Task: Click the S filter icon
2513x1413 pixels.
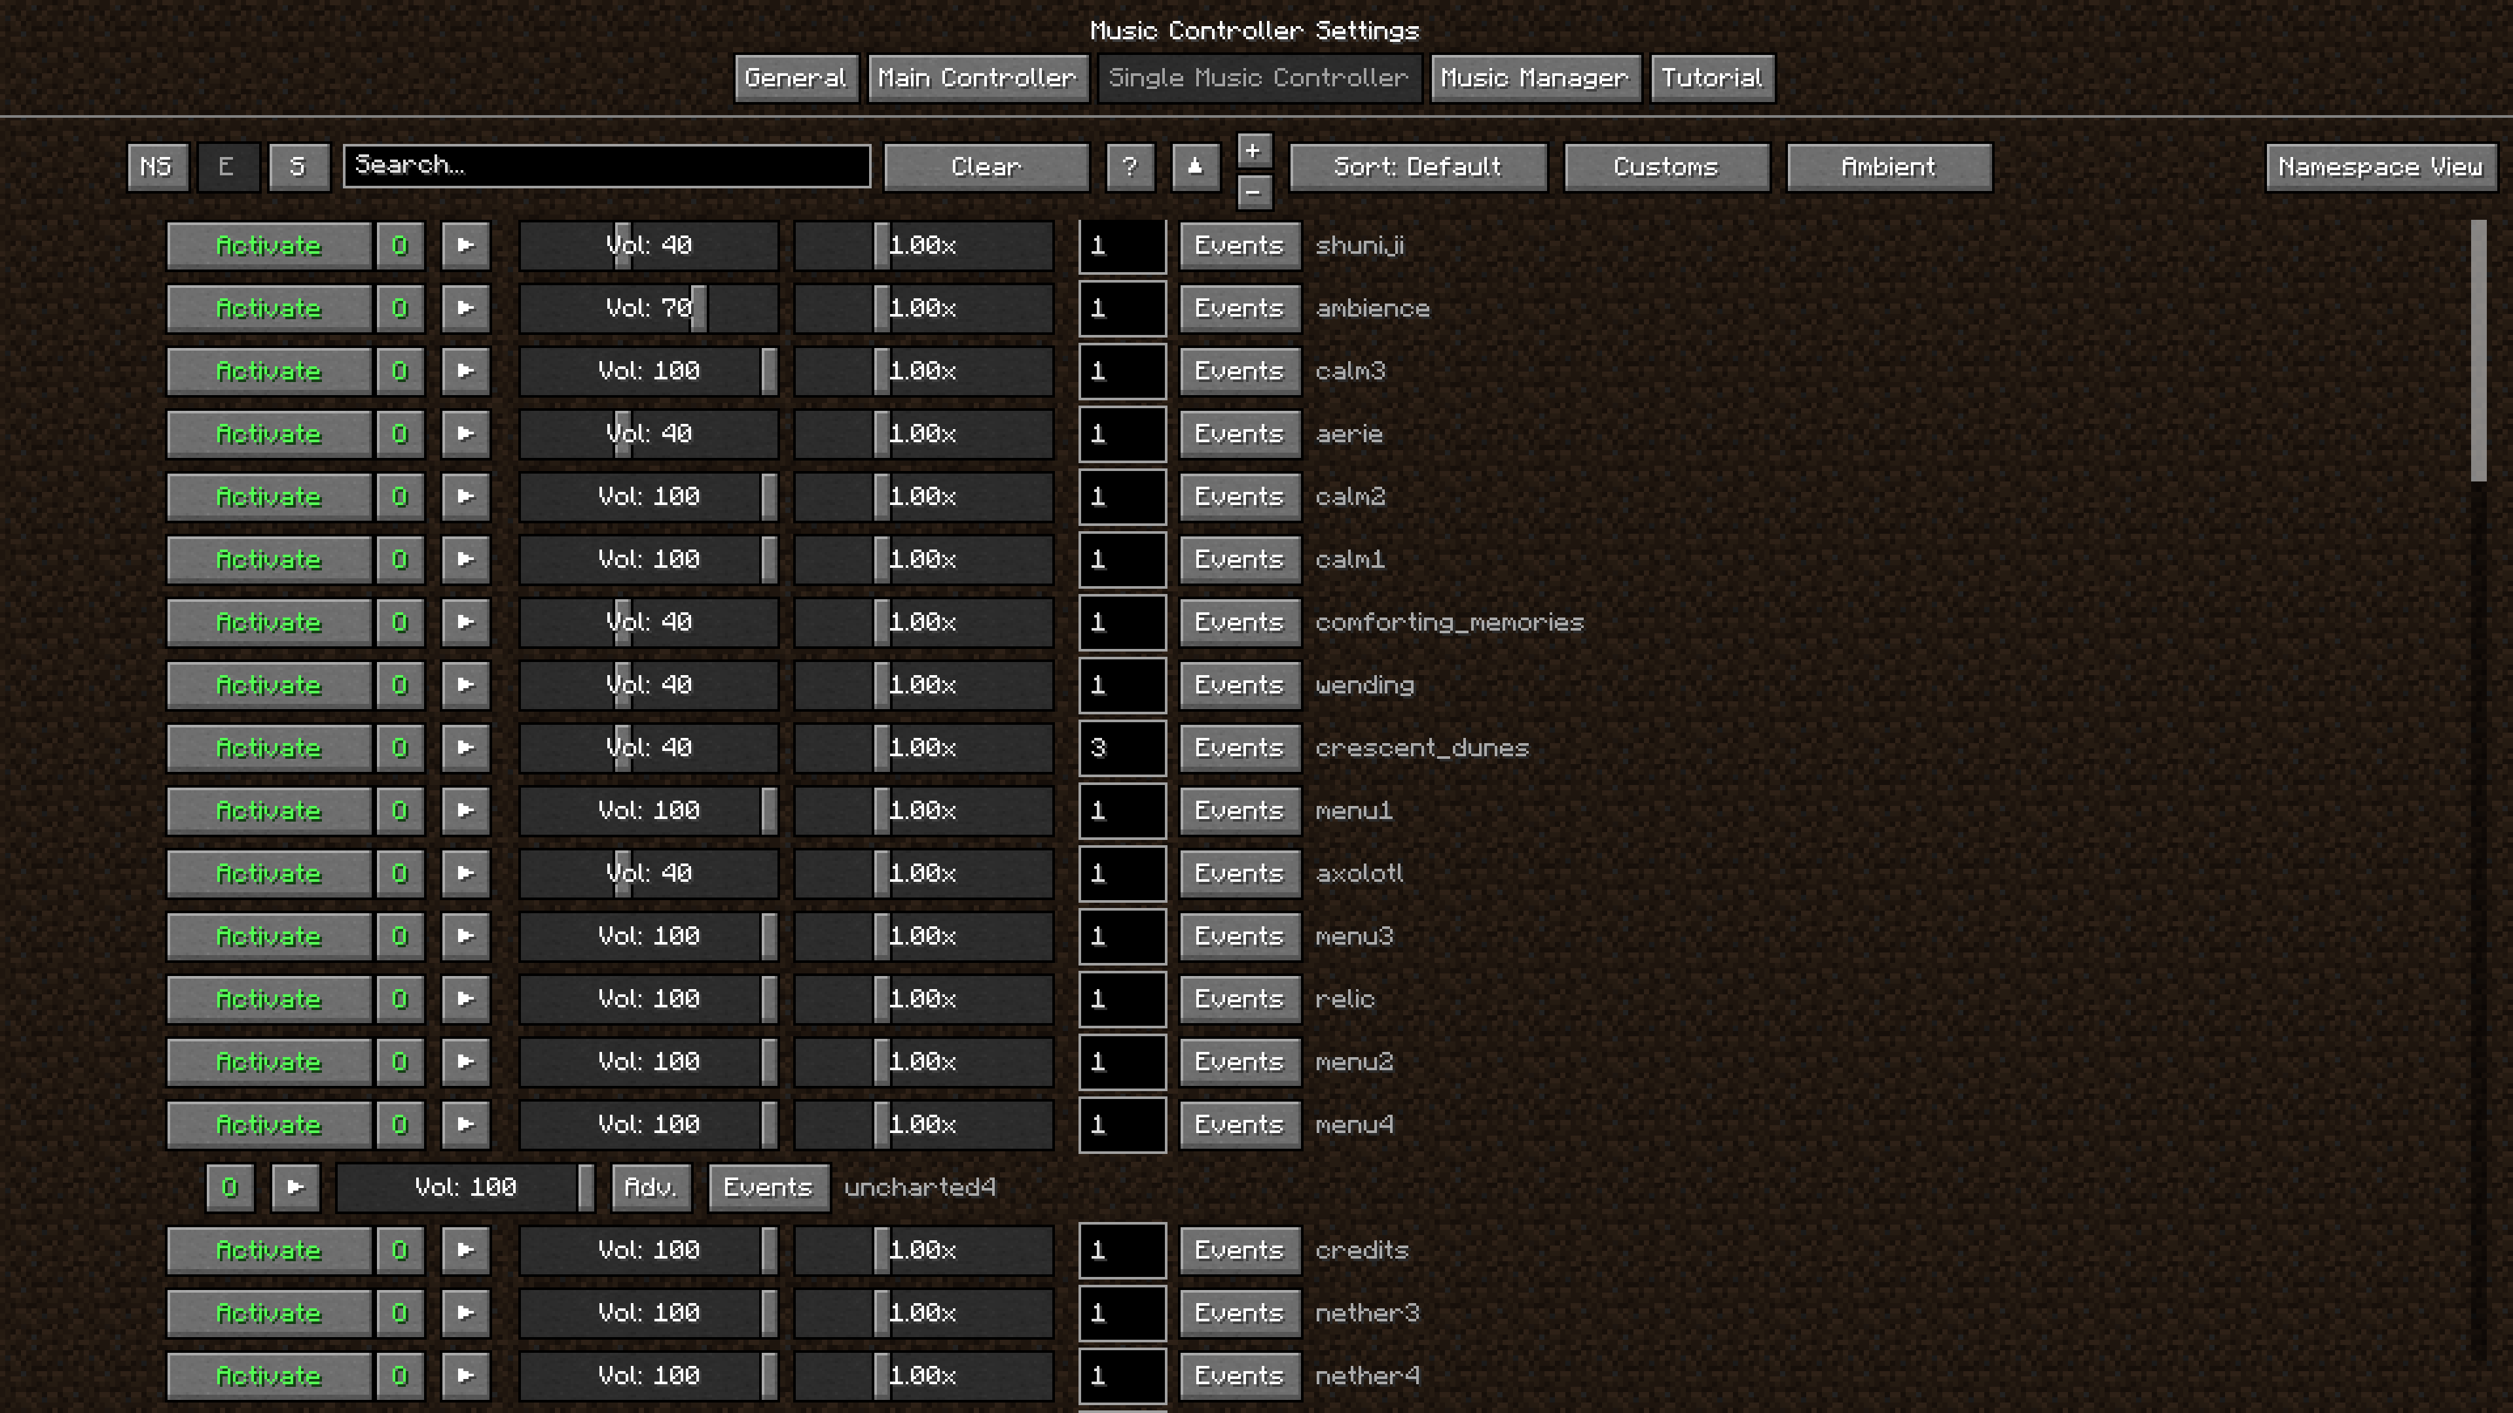Action: click(298, 166)
